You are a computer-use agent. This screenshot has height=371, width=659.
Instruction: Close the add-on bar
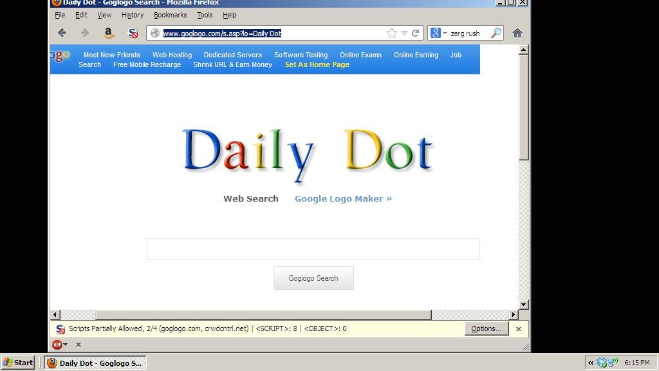click(78, 345)
